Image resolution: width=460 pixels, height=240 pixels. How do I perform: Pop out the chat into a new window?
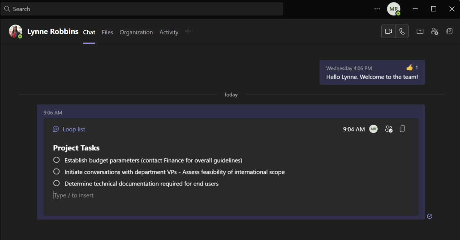450,31
